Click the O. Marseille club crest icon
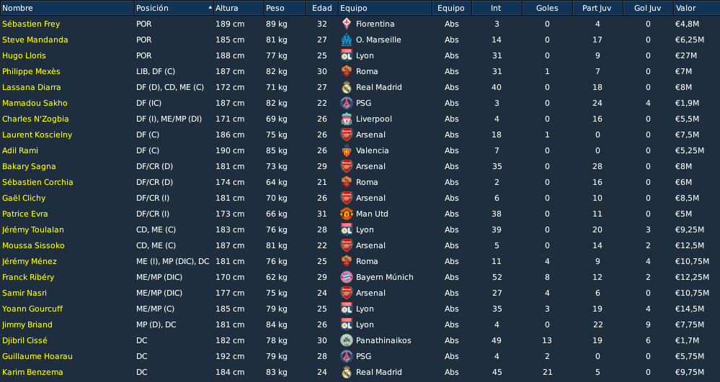 point(347,40)
